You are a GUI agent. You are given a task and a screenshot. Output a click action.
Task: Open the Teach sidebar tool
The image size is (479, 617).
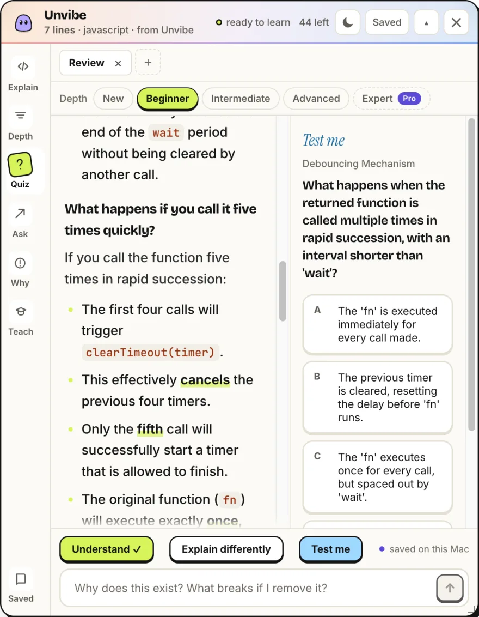pyautogui.click(x=21, y=318)
